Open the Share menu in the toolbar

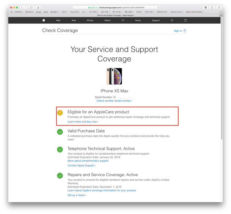pos(212,7)
